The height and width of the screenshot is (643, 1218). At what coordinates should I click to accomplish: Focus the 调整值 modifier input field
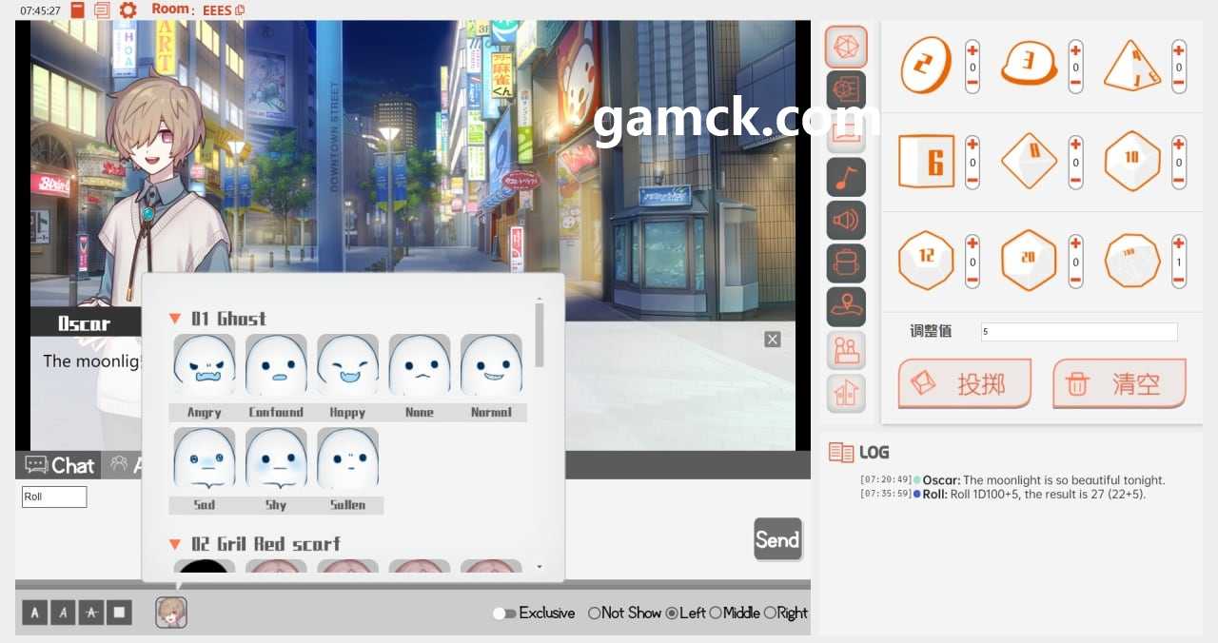point(1079,332)
